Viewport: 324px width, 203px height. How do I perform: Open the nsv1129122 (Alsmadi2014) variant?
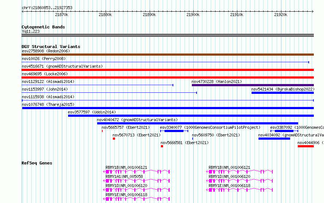48,81
